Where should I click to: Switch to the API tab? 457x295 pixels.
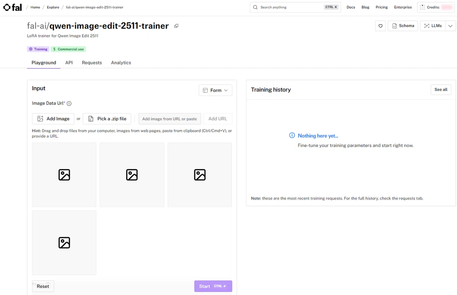point(69,63)
